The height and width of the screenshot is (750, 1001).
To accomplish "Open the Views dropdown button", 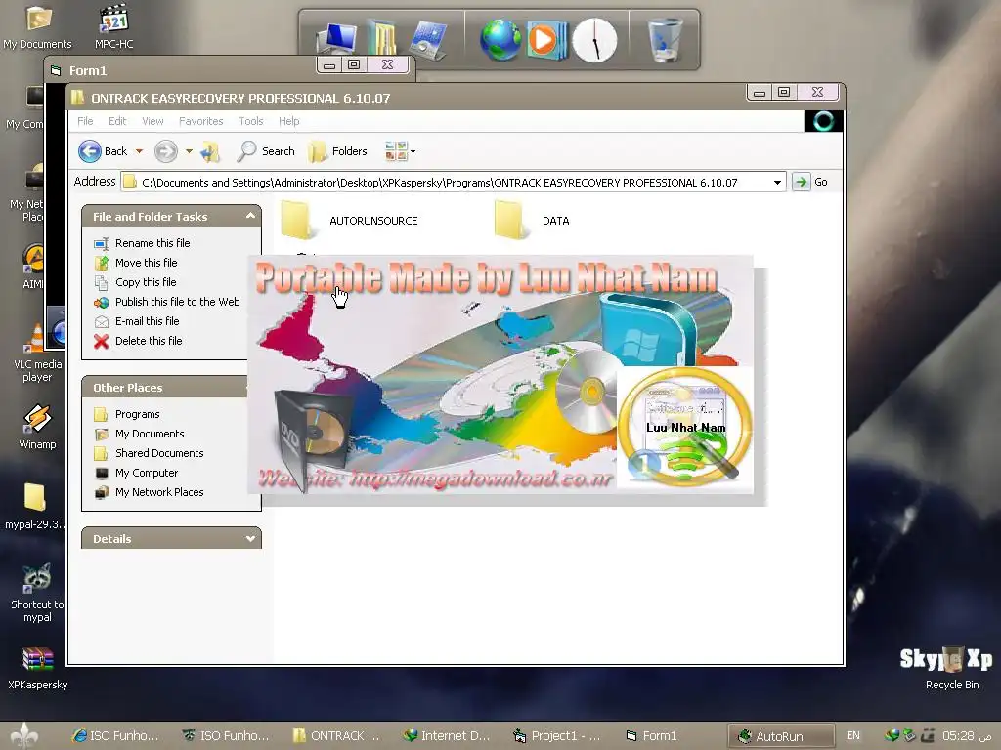I will coord(400,151).
